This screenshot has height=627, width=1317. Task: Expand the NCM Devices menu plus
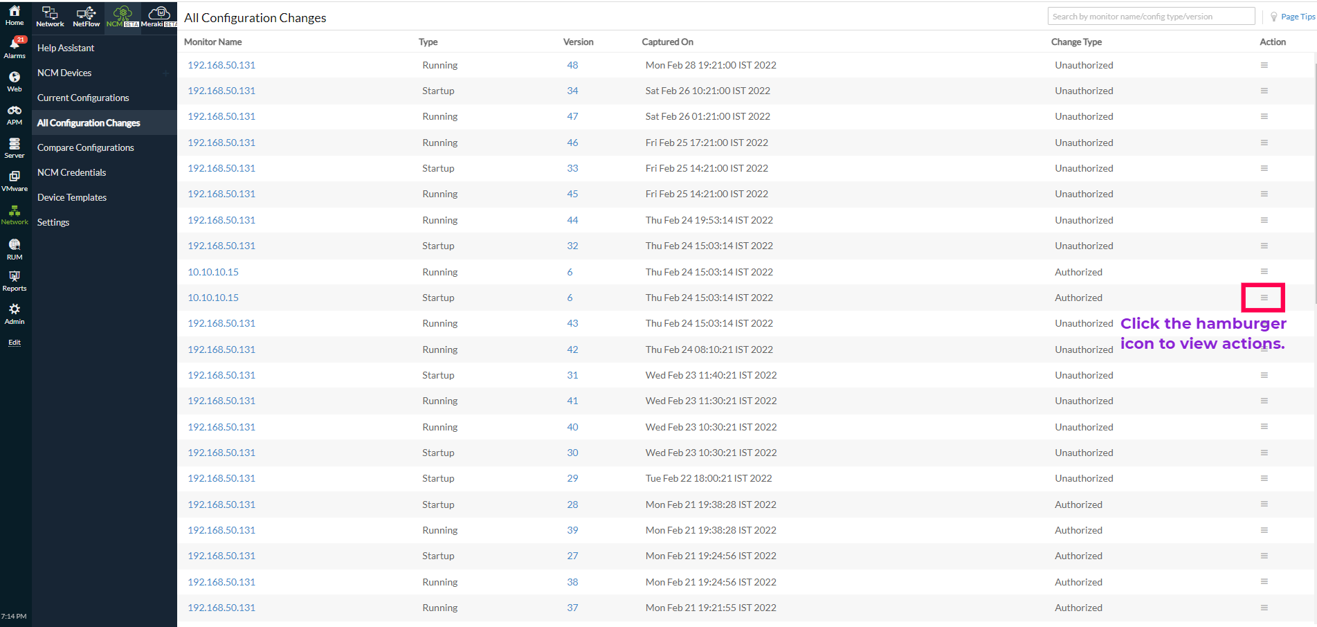click(x=165, y=73)
